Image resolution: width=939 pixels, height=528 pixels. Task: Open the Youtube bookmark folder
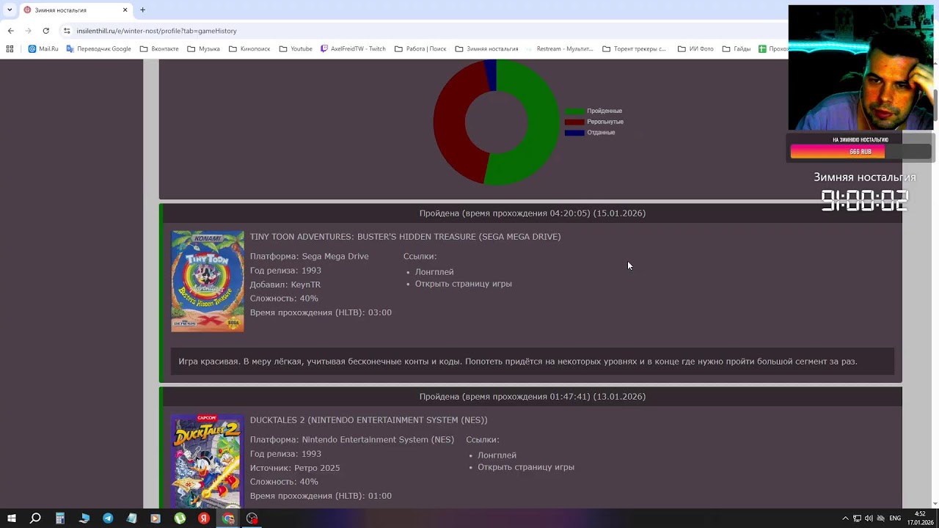[x=296, y=49]
